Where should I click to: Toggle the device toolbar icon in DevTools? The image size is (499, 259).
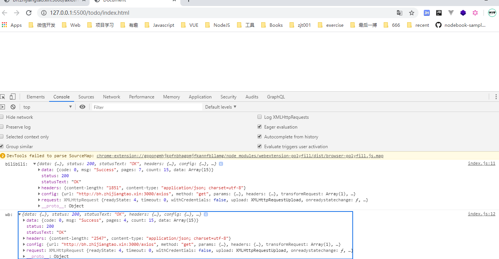[13, 97]
